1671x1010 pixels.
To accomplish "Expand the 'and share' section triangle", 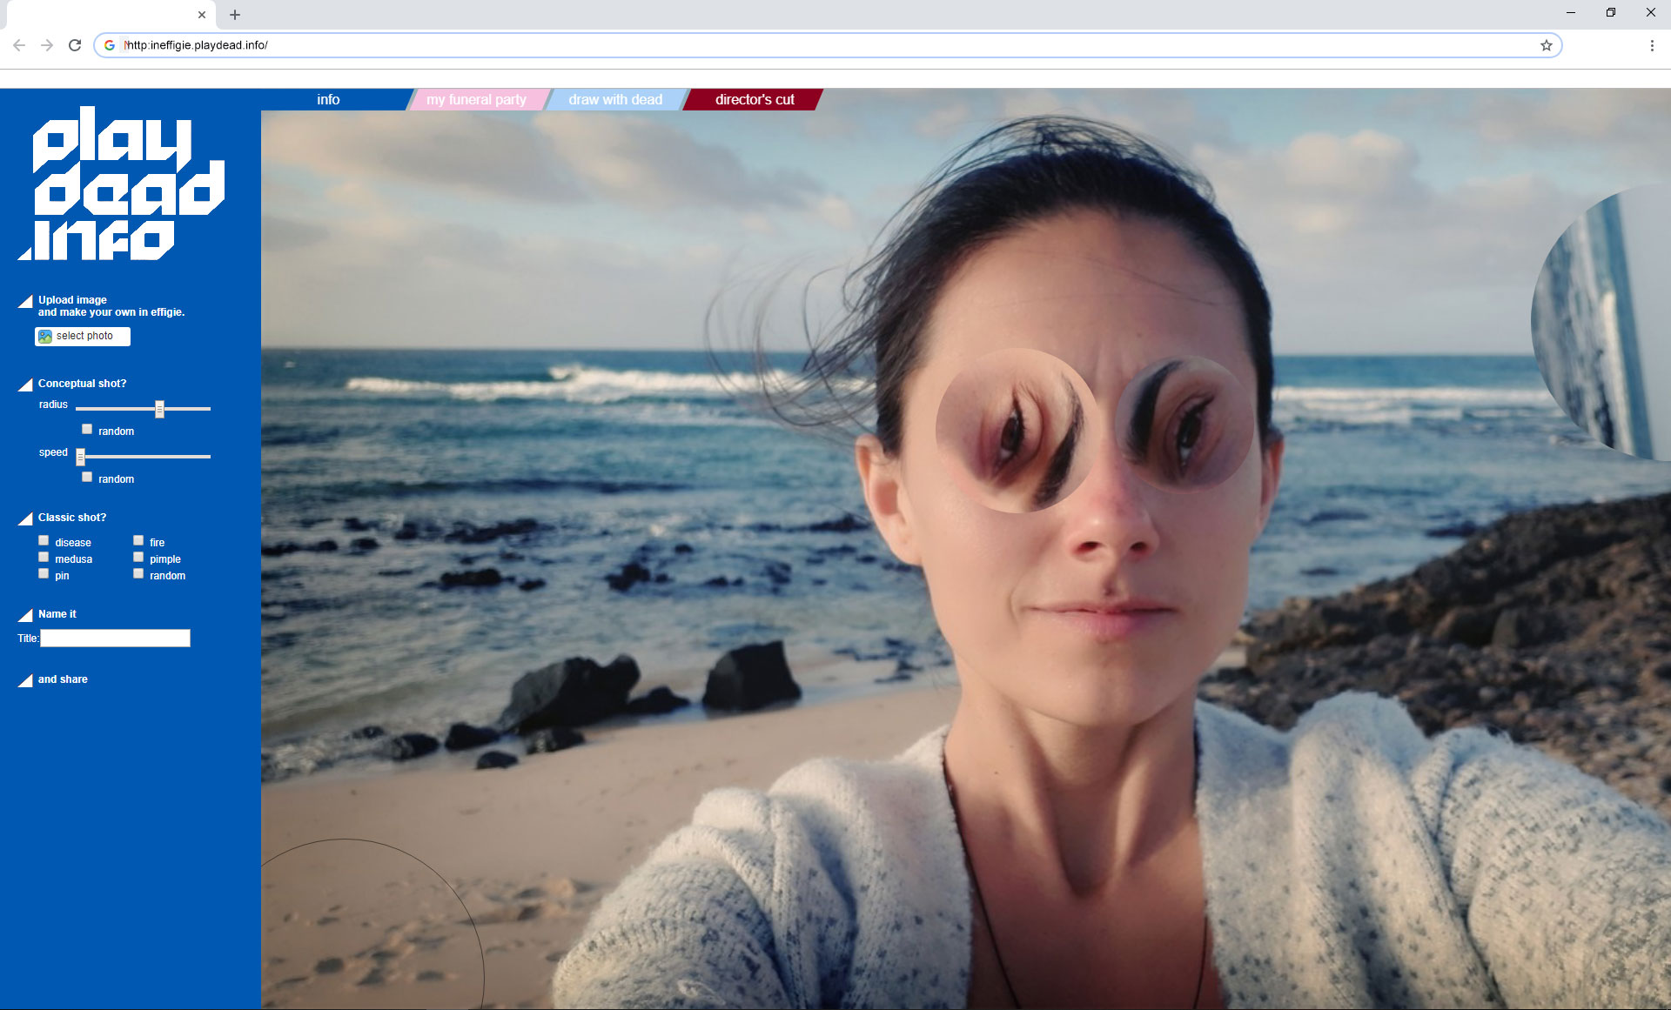I will click(x=25, y=680).
